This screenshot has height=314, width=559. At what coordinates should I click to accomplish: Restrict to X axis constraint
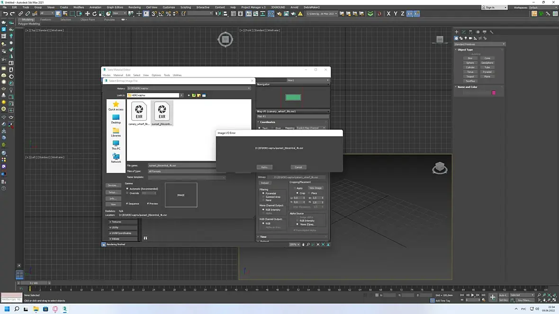[388, 14]
